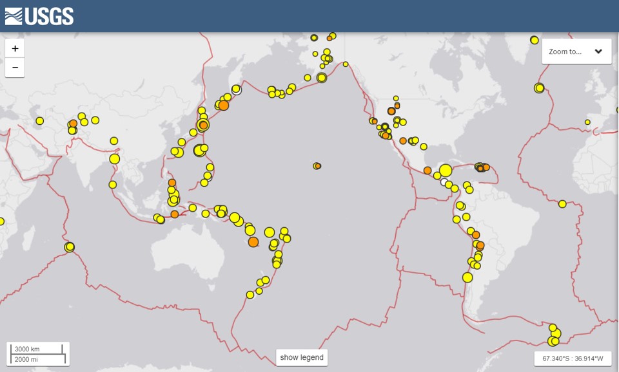This screenshot has height=372, width=619.
Task: Click the USGS logo
Action: coord(39,15)
